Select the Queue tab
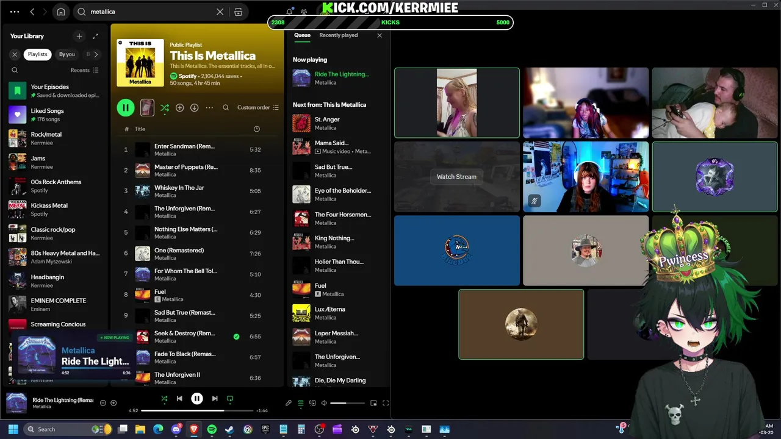Image resolution: width=781 pixels, height=439 pixels. (302, 35)
